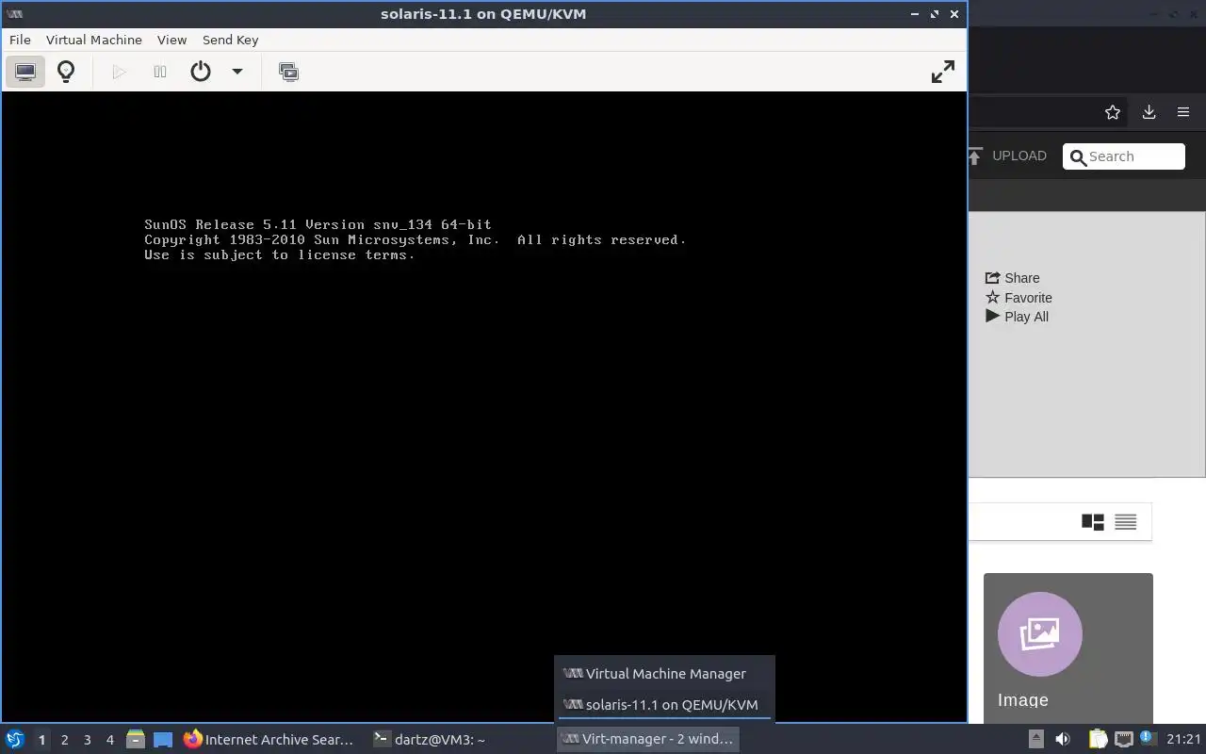Switch to Internet Archive Firefox taskbar window

point(269,740)
